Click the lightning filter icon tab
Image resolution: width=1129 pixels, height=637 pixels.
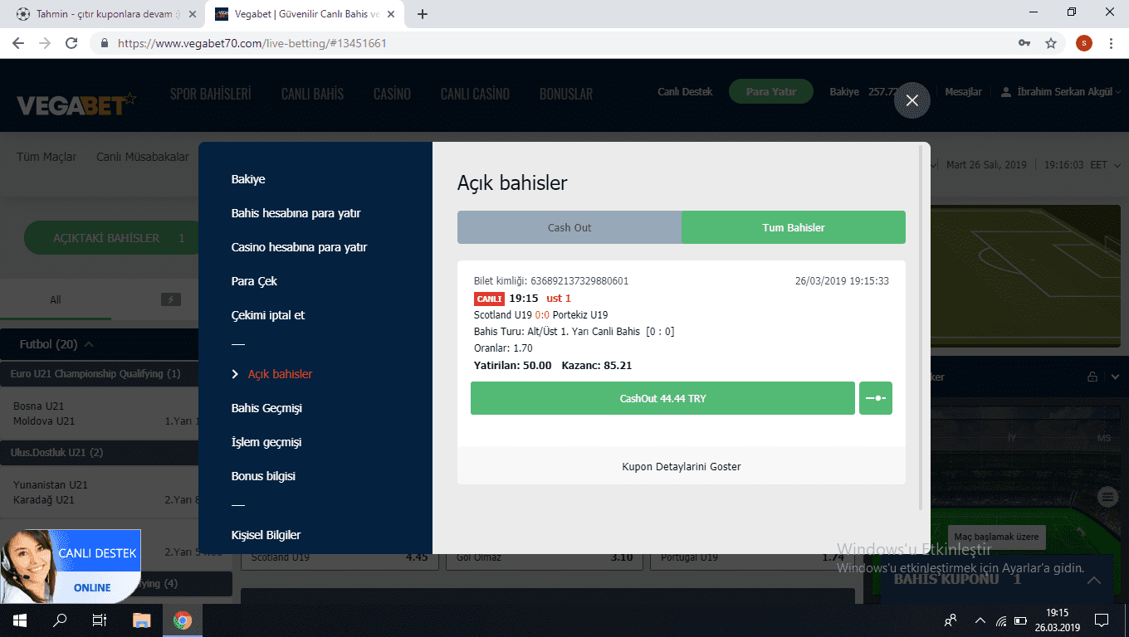(170, 299)
